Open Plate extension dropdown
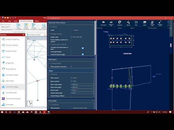 coord(82,108)
